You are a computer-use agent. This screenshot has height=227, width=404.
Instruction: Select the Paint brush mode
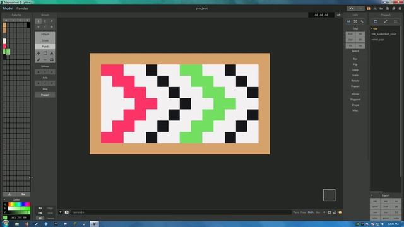coord(45,47)
